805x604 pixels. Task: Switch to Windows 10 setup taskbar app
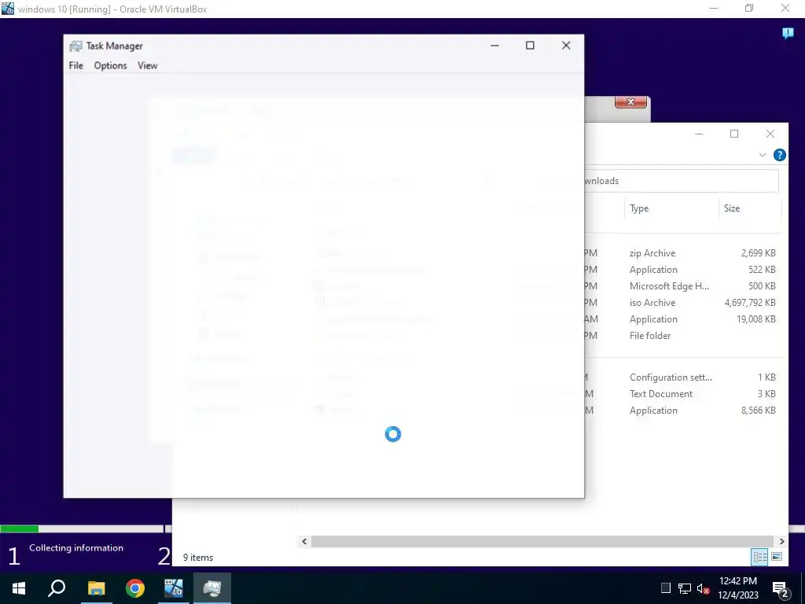click(174, 588)
